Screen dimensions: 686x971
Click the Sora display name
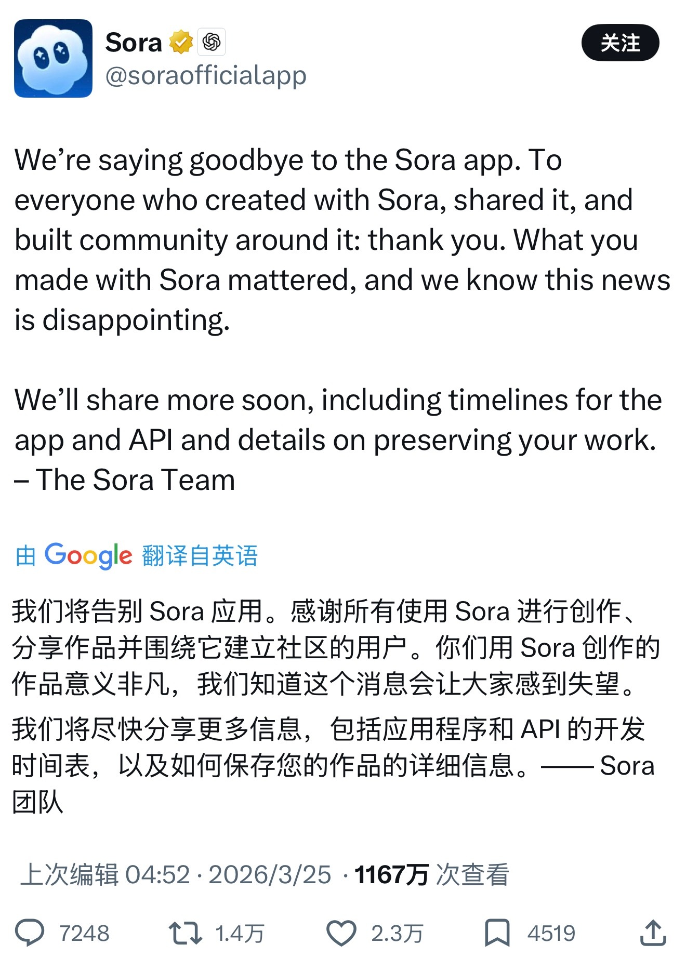click(x=134, y=43)
